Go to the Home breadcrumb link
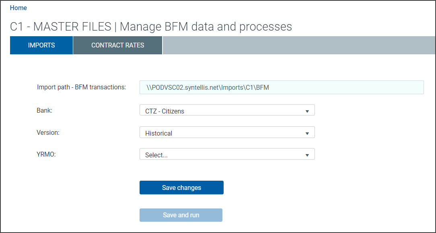Screen dimensions: 436x233 coord(19,8)
